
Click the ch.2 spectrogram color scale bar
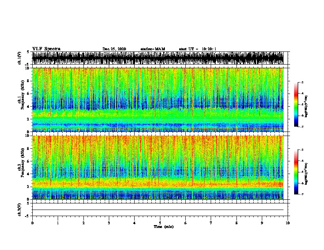pyautogui.click(x=296, y=172)
